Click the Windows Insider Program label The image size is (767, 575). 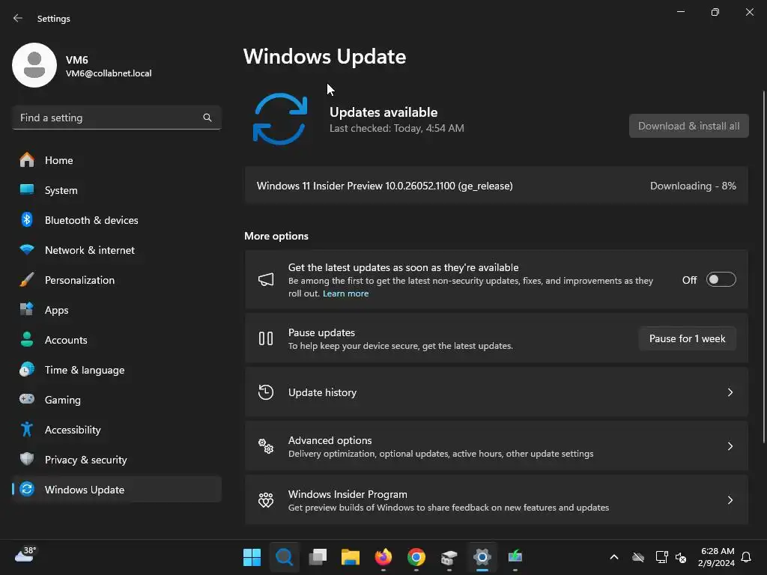pos(348,494)
